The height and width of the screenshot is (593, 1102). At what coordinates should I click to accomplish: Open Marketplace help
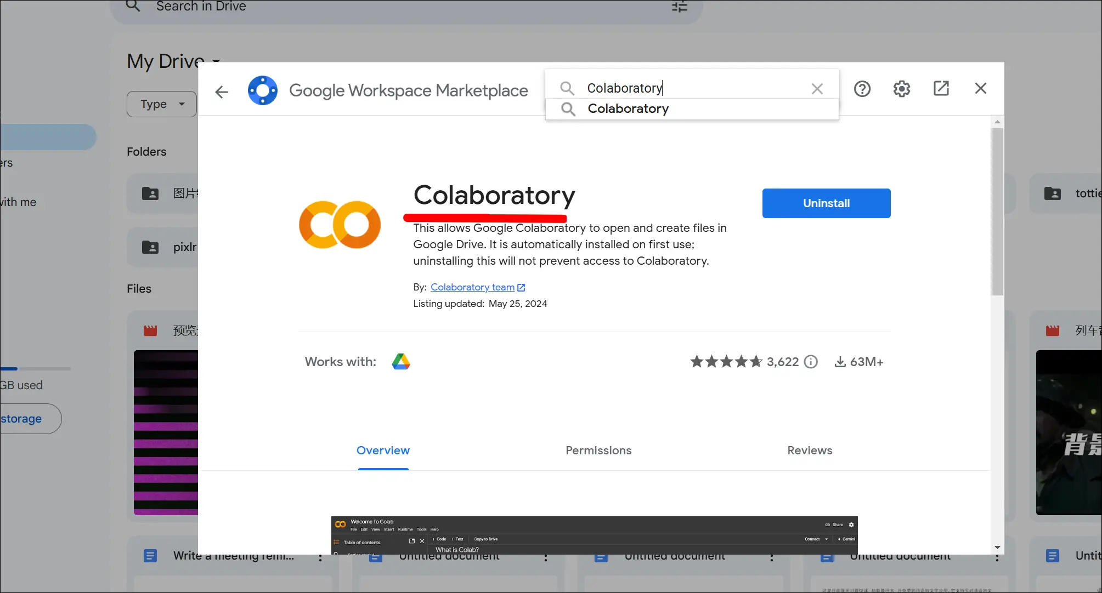pos(862,89)
